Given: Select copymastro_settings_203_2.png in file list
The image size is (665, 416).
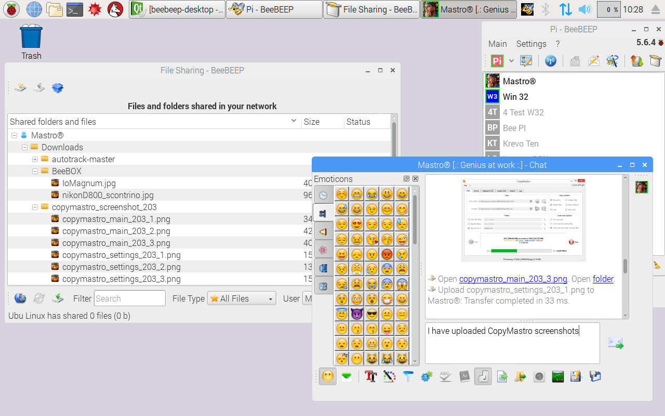Looking at the screenshot, I should (121, 267).
